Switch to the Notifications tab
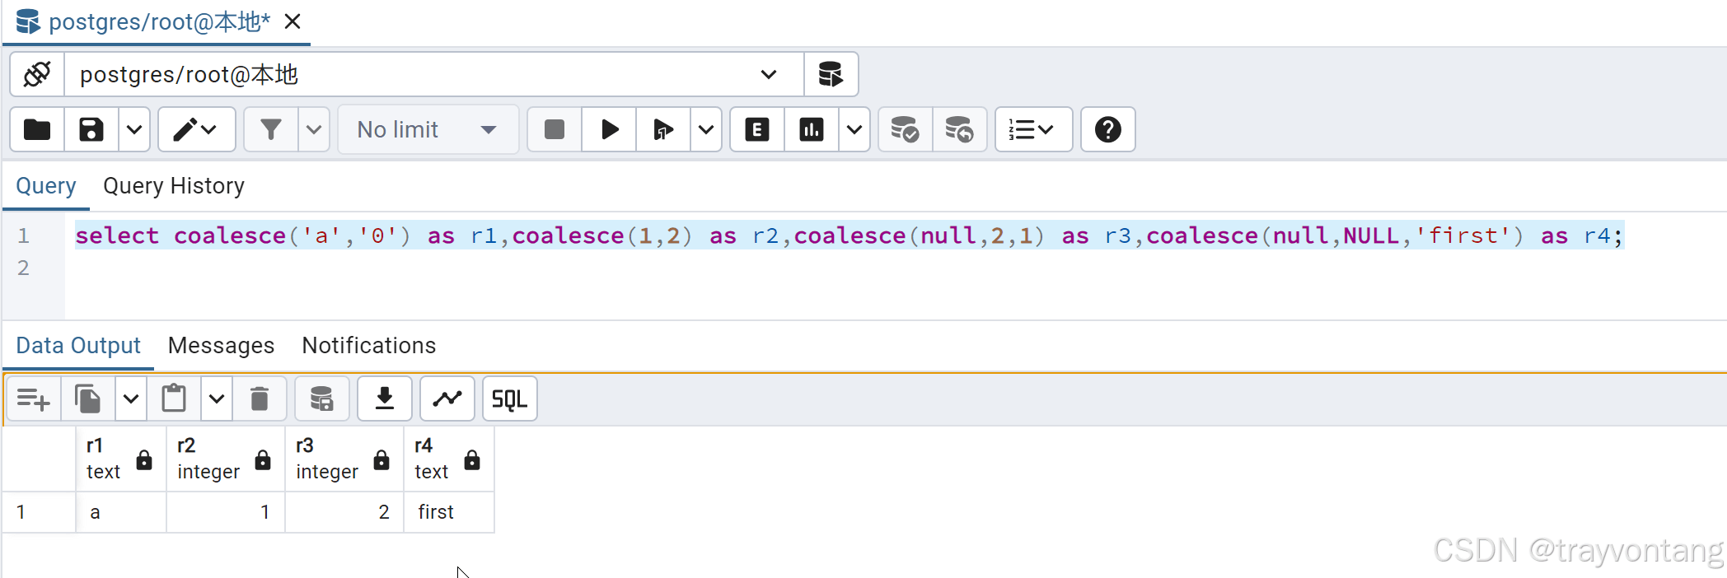This screenshot has height=578, width=1727. 369,346
